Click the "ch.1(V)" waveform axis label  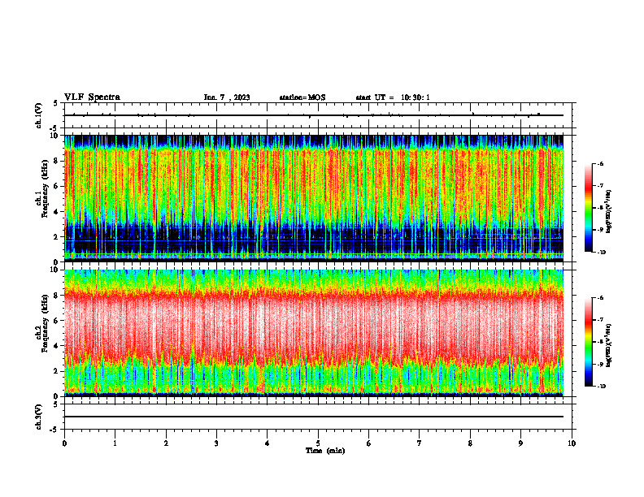(x=39, y=115)
